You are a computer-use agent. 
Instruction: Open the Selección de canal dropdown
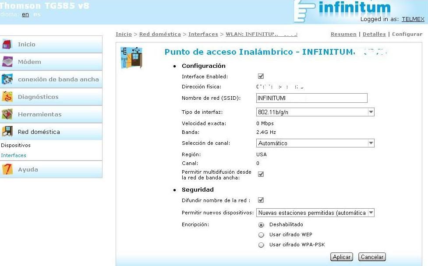coord(315,143)
